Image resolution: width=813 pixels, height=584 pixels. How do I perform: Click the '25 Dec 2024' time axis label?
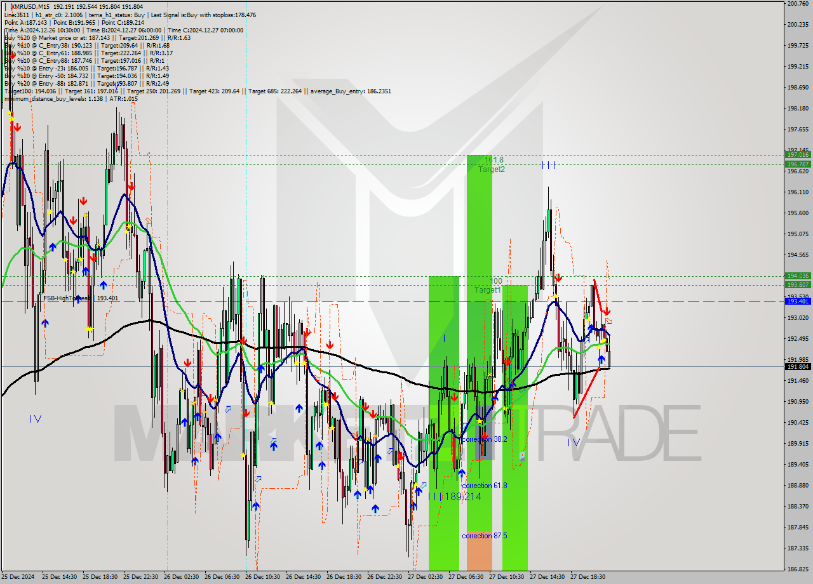click(x=19, y=577)
